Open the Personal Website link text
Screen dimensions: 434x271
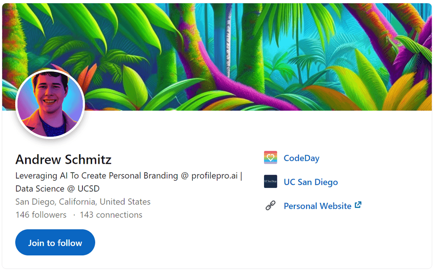[x=317, y=206]
